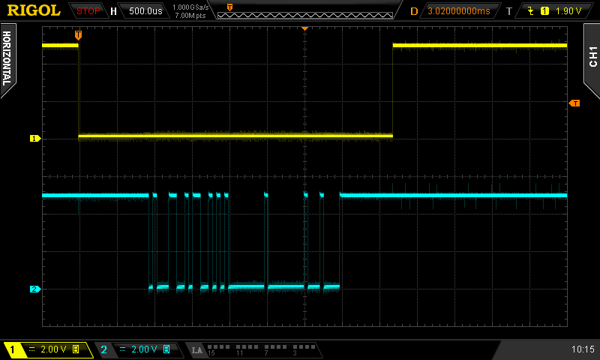Select the channel 2 label in bottom bar
The height and width of the screenshot is (360, 600).
103,349
